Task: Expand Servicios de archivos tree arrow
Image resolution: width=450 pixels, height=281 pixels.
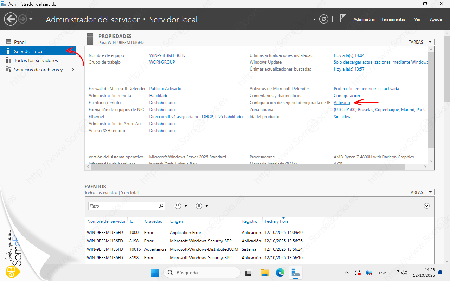Action: tap(73, 70)
